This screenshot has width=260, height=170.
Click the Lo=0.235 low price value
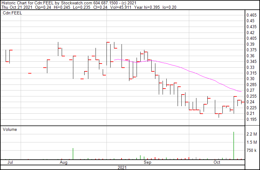click(81, 7)
